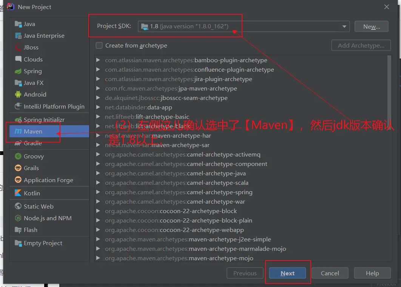Screen dimensions: 401x287
Task: Click the Kotlin K icon
Action: pyautogui.click(x=18, y=193)
